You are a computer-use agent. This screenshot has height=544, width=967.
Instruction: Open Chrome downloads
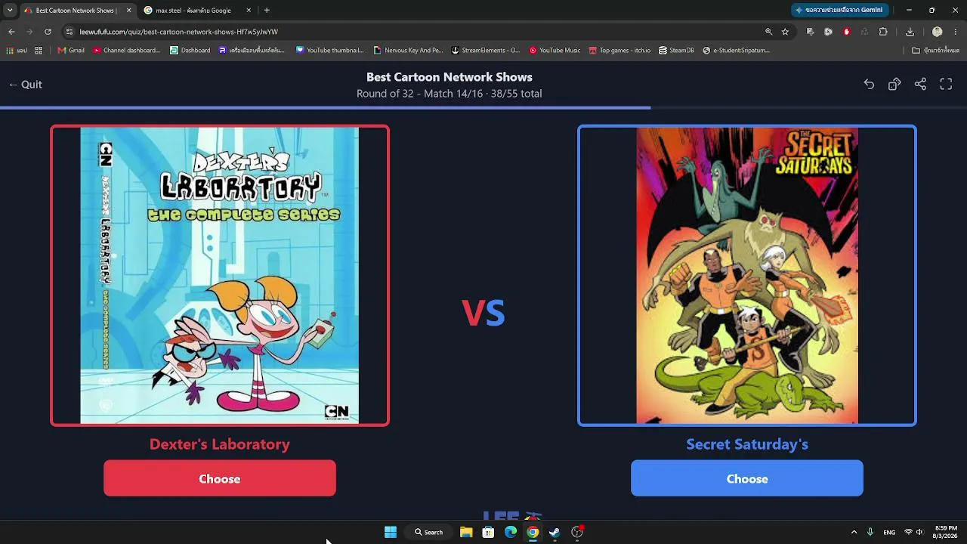[910, 32]
